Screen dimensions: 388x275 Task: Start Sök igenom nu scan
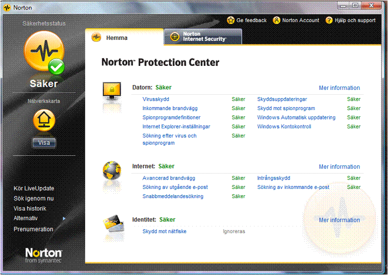[34, 199]
